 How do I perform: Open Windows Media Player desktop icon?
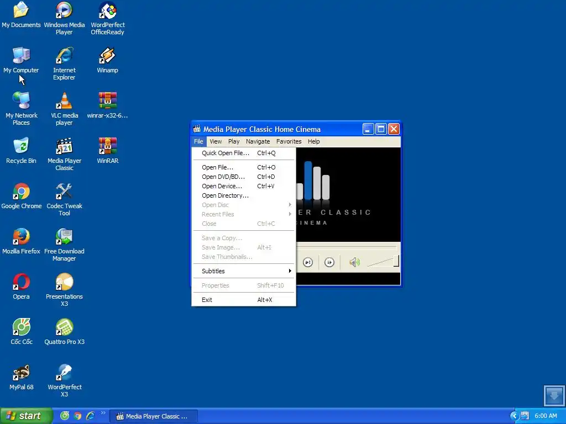click(x=64, y=18)
